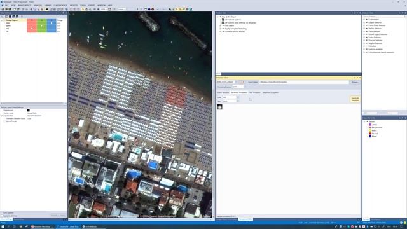
Task: Click the Generate Template button
Action: coord(355,99)
